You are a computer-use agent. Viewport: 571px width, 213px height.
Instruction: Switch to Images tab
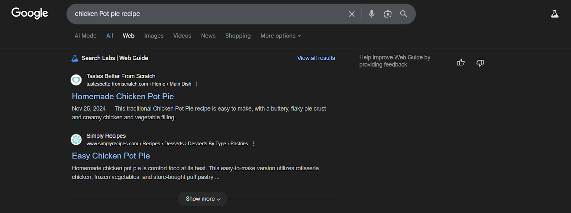(x=154, y=36)
